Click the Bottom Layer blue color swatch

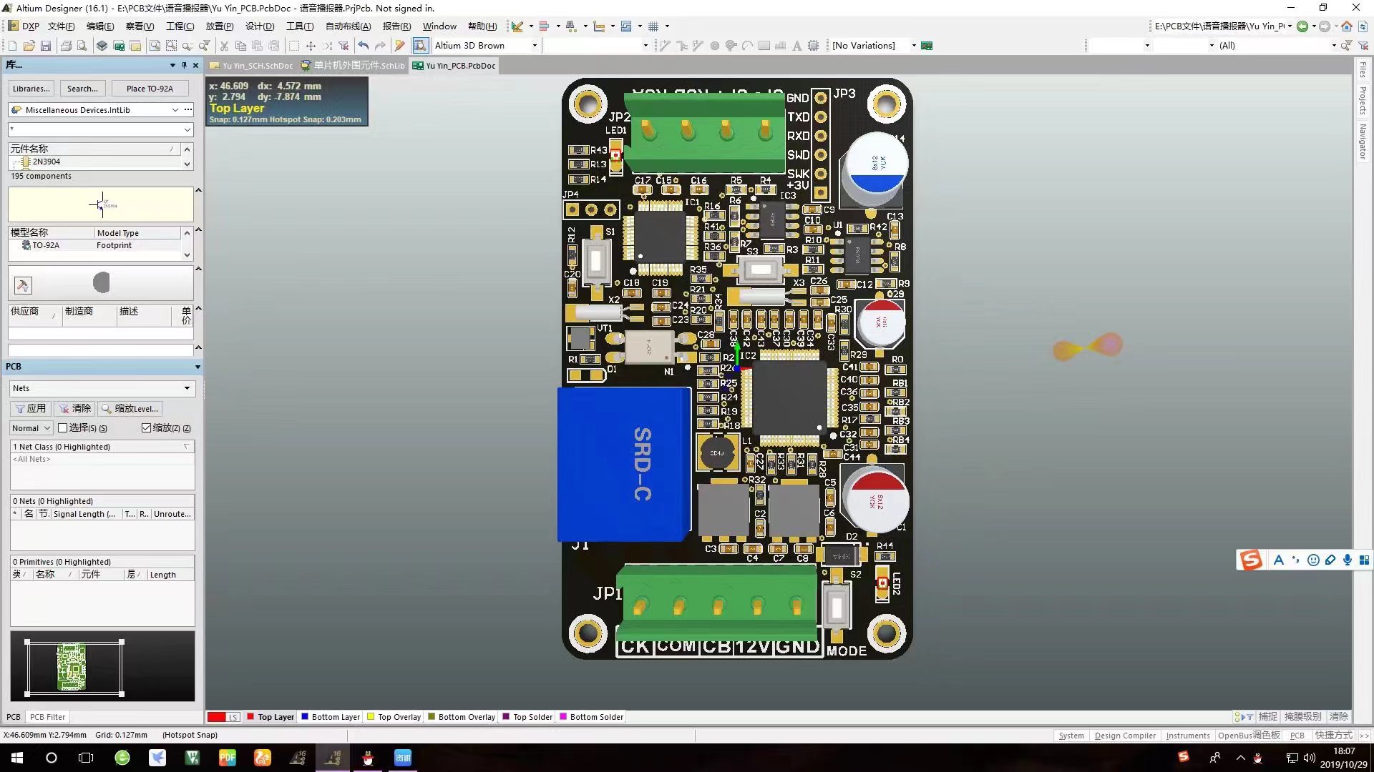pyautogui.click(x=305, y=717)
